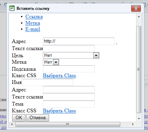Click the vertical scrollbar up arrow
This screenshot has height=132, width=148.
139,17
